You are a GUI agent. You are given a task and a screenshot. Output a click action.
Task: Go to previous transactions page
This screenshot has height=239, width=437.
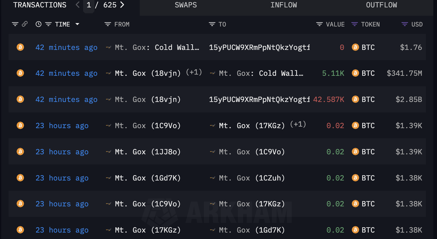click(x=78, y=5)
